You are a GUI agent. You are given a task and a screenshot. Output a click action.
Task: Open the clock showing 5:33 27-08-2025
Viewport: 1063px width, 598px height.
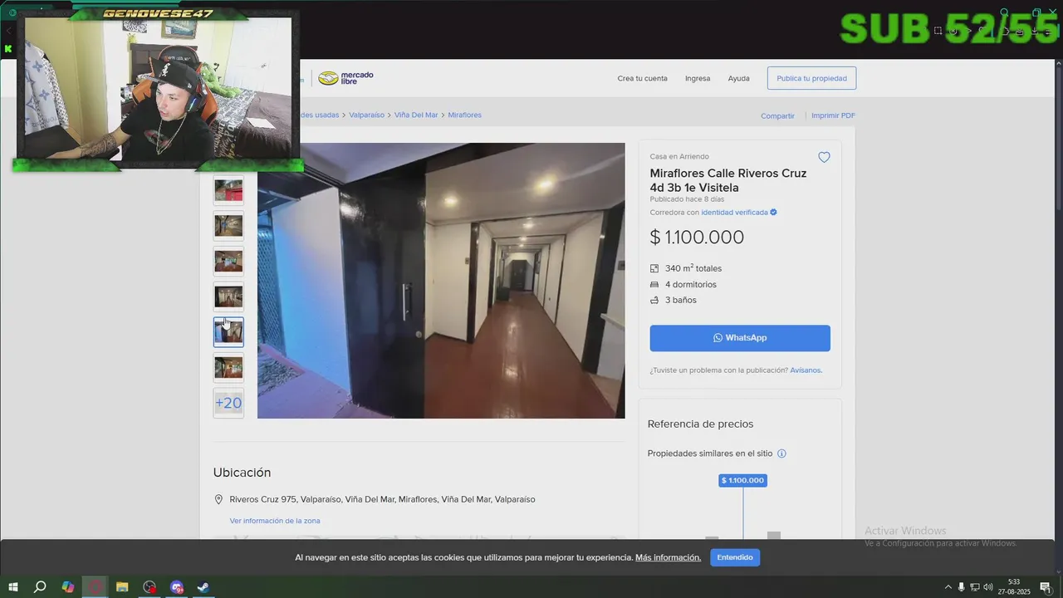pos(1014,587)
